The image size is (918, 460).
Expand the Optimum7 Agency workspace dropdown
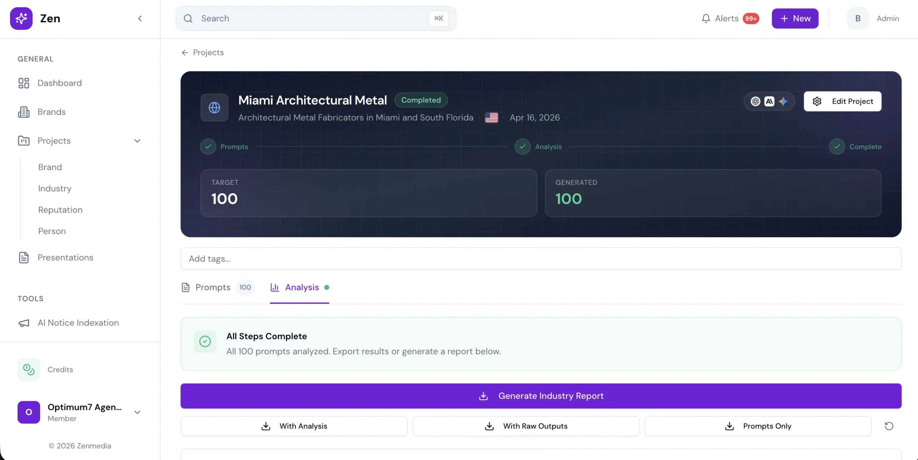pyautogui.click(x=137, y=412)
